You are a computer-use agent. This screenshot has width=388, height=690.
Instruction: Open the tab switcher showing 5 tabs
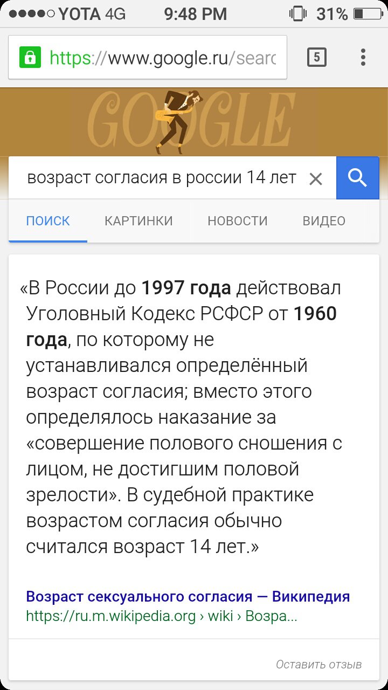coord(317,57)
